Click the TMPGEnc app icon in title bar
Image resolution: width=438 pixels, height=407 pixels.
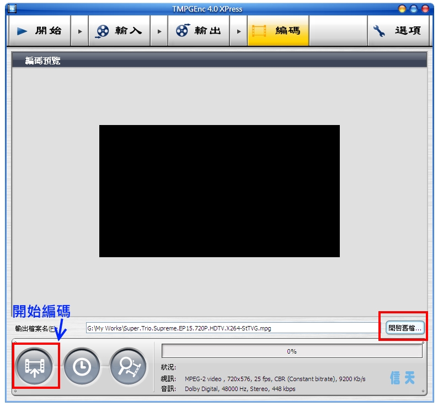(12, 8)
